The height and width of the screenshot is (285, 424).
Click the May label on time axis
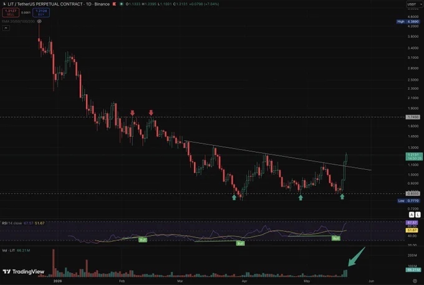click(x=307, y=281)
